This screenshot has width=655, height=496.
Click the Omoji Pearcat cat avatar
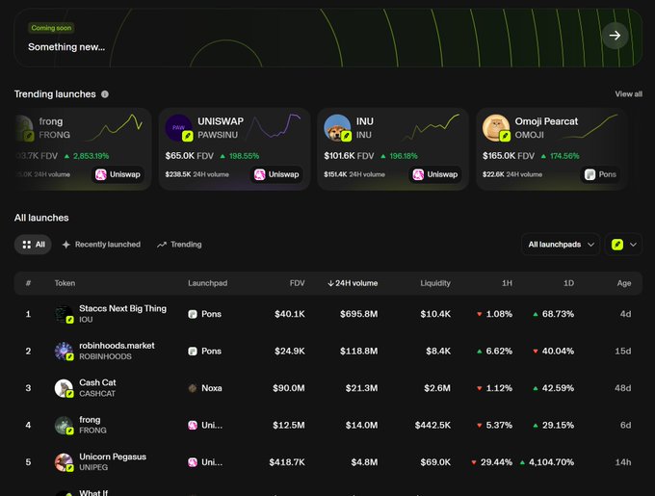[496, 128]
